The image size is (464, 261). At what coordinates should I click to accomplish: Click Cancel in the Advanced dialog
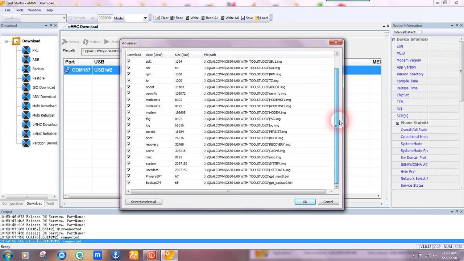[x=328, y=202]
